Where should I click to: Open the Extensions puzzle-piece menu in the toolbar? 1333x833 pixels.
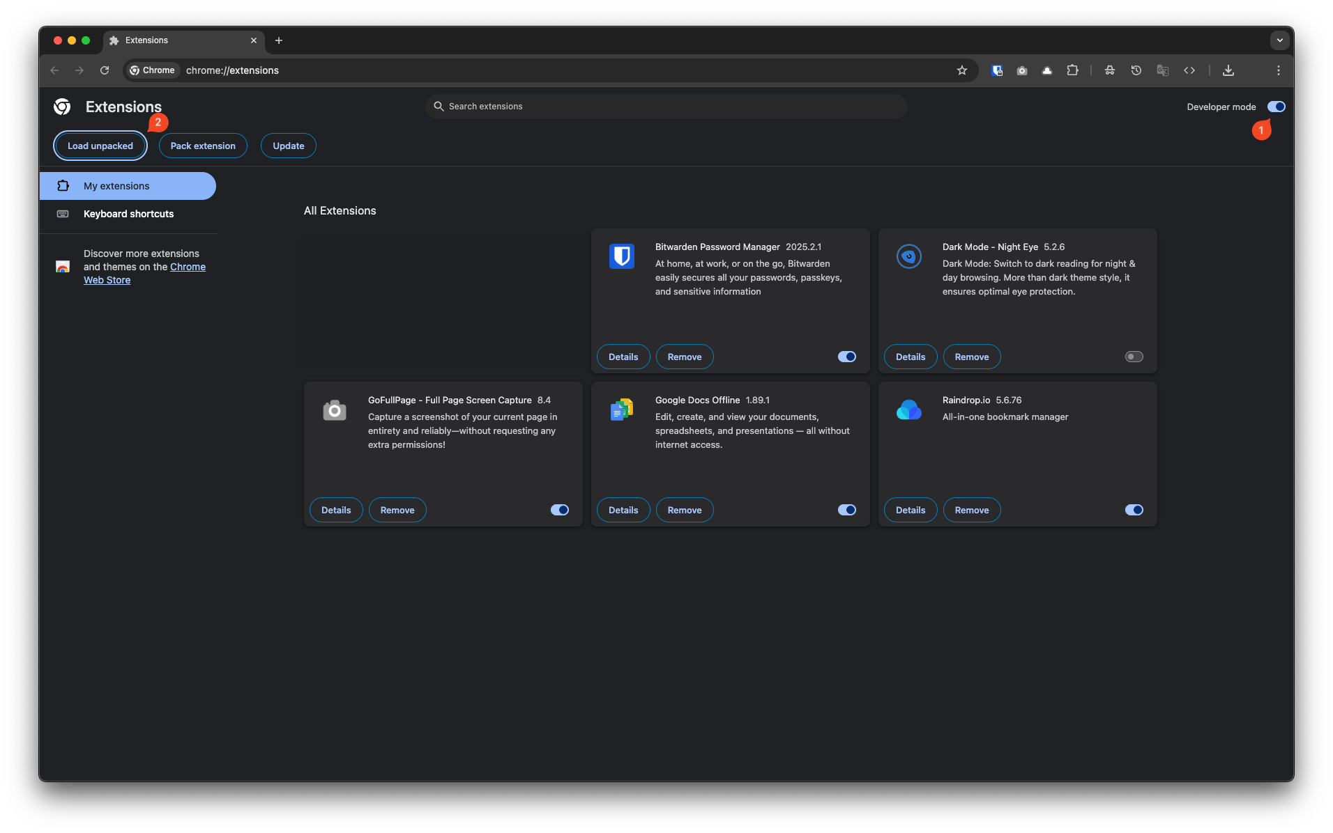tap(1072, 70)
